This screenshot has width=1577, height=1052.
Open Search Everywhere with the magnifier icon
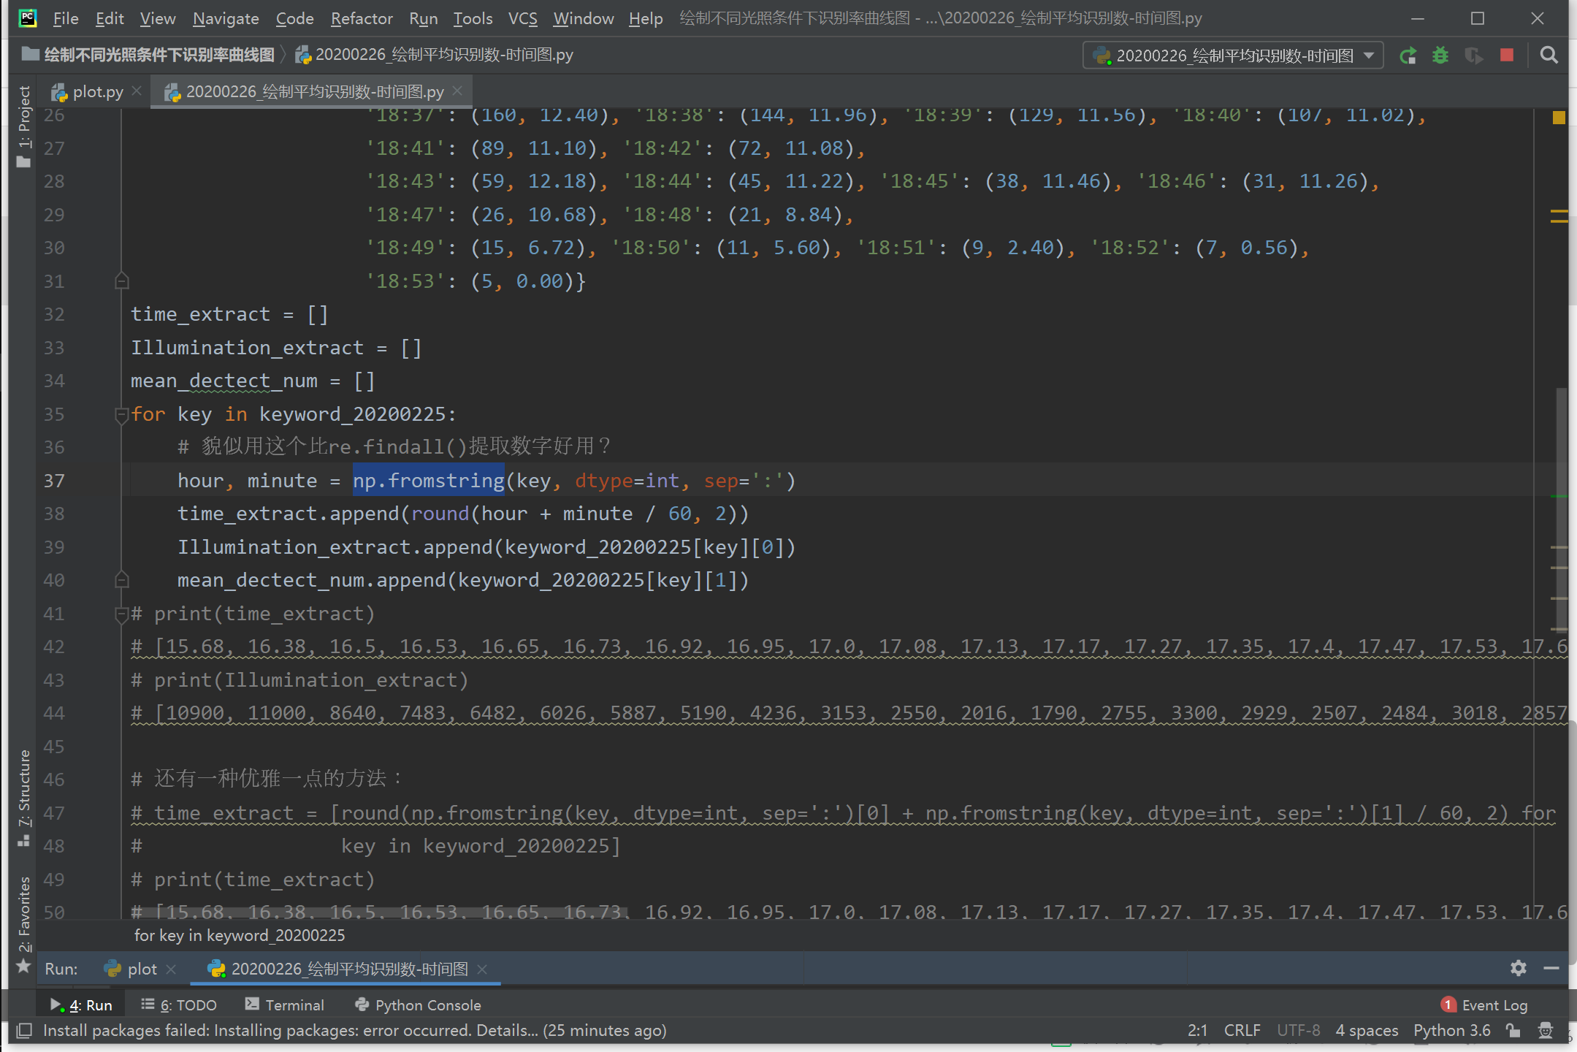click(x=1549, y=55)
